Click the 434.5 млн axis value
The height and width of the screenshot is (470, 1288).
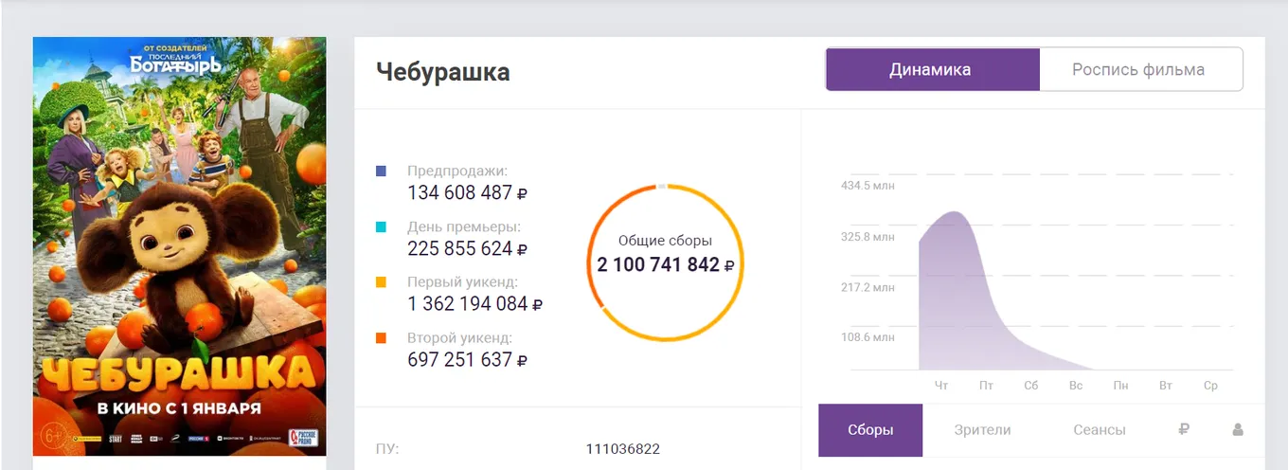point(868,186)
